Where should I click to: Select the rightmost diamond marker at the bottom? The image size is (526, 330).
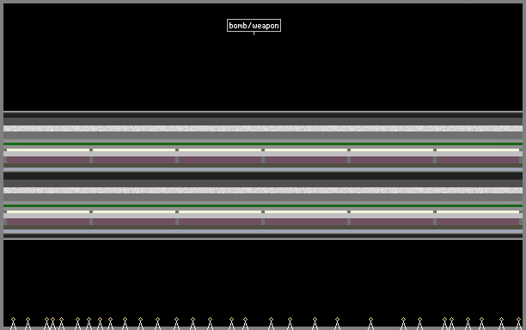click(518, 320)
